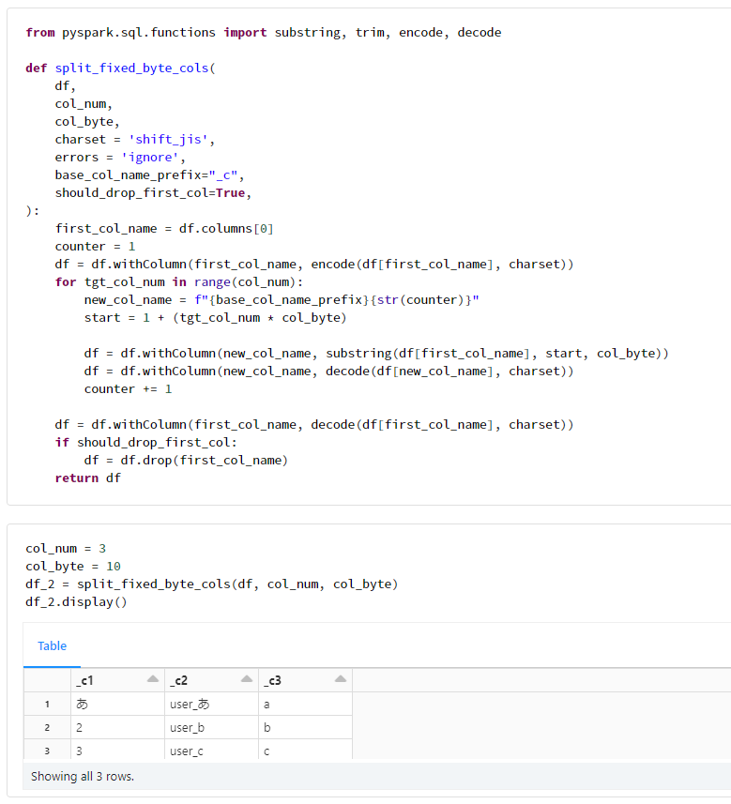Click the _c1 cell with value '3'
This screenshot has height=804, width=731.
tap(117, 751)
